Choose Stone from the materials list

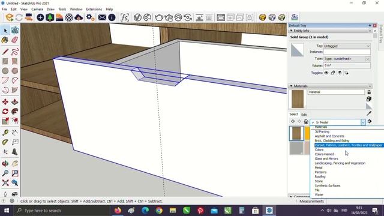[x=319, y=181]
